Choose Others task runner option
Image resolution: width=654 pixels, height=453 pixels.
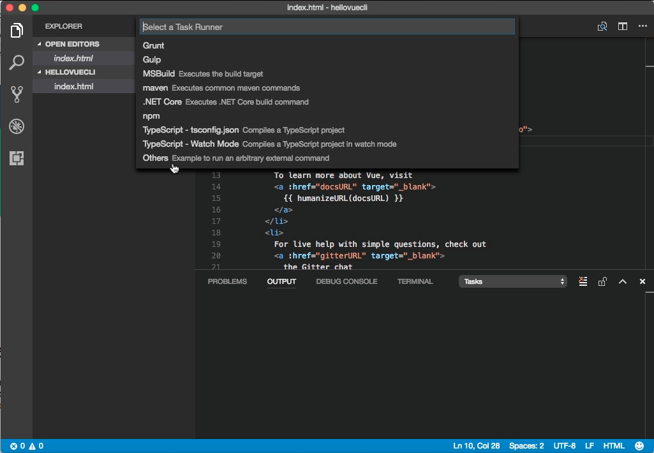(x=327, y=158)
